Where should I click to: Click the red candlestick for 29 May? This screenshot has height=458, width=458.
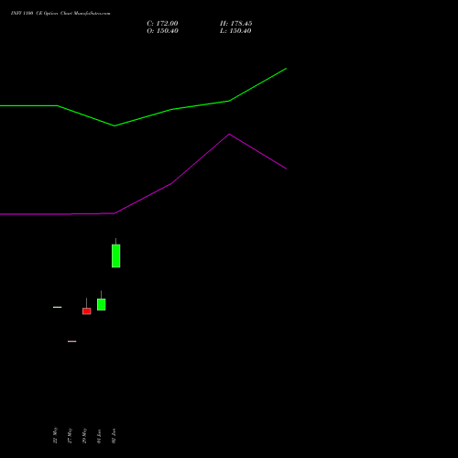[x=87, y=311]
